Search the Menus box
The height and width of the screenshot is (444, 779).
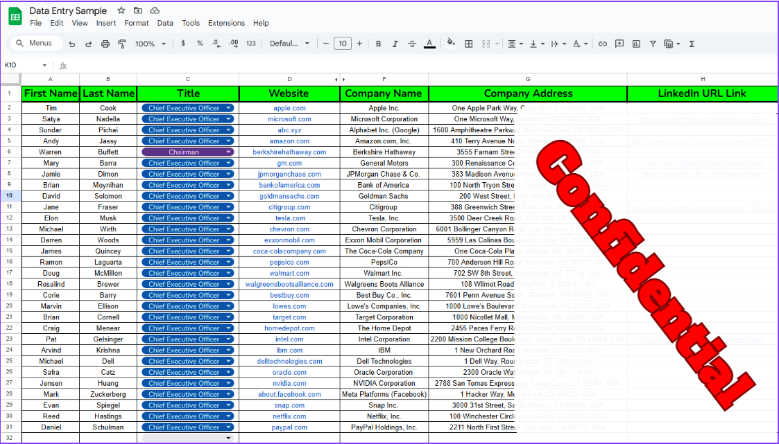click(x=36, y=43)
